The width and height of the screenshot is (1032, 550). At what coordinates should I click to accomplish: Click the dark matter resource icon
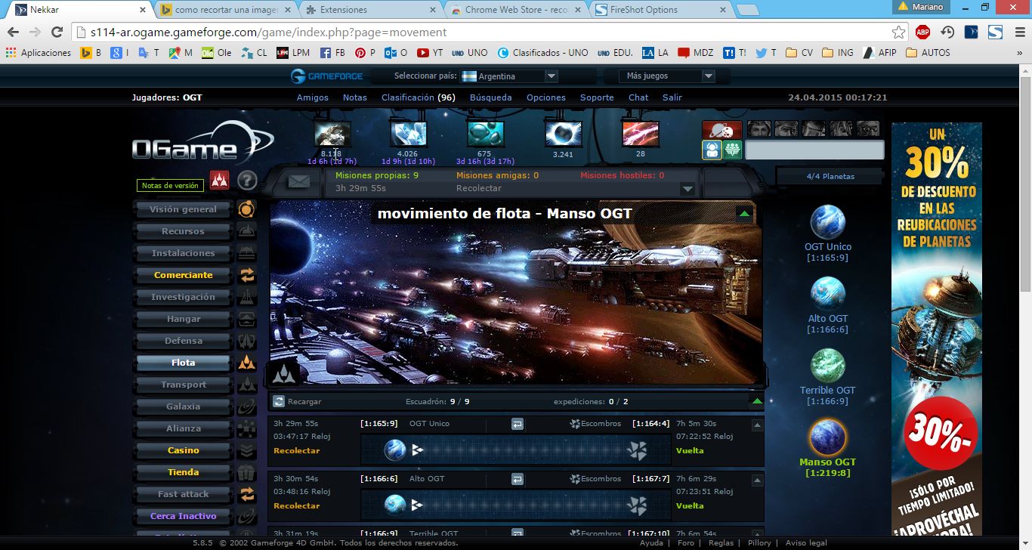coord(641,134)
